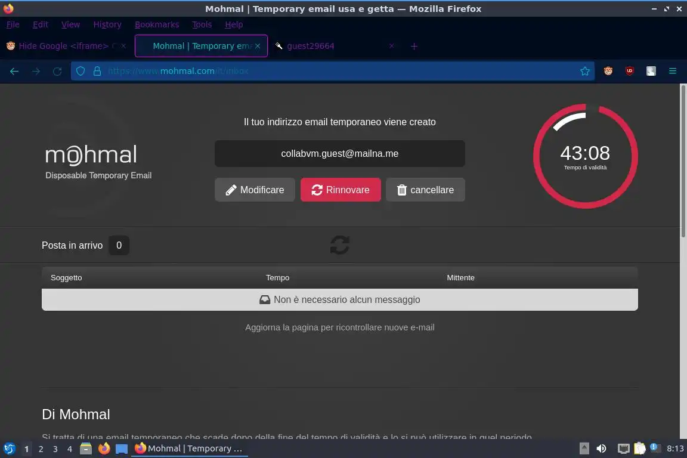Reload the page with the refresh icon
Viewport: 687px width, 458px height.
pos(57,71)
